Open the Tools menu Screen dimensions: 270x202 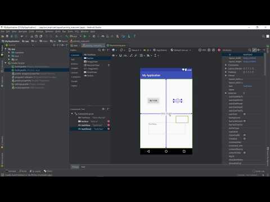(x=70, y=31)
